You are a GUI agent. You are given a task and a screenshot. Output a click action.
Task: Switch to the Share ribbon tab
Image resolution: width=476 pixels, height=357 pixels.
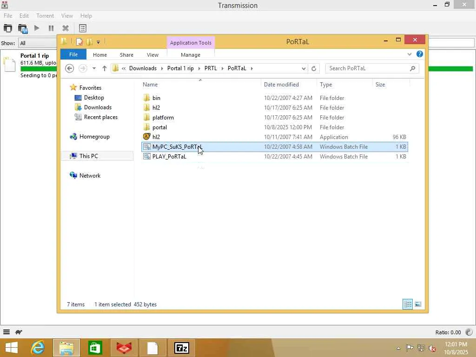(126, 55)
